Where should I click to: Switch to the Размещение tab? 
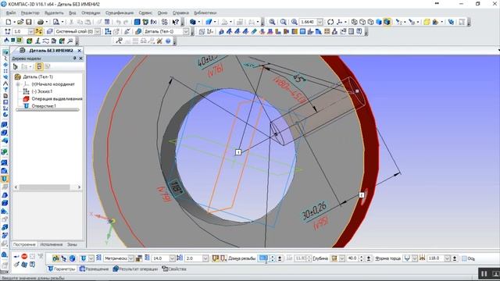pos(94,269)
